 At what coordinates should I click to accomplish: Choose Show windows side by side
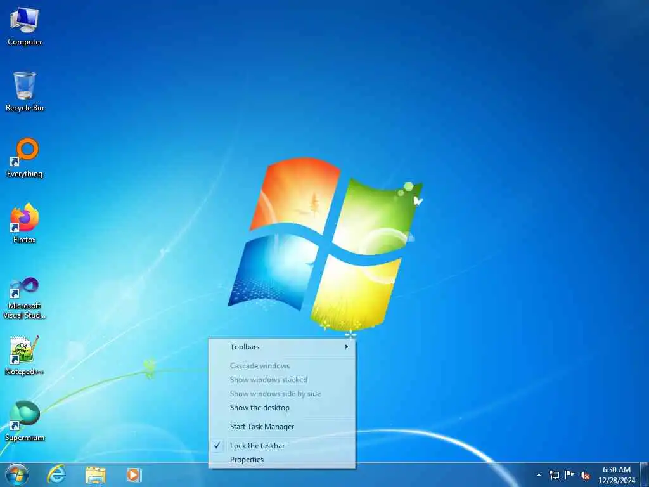pos(282,394)
